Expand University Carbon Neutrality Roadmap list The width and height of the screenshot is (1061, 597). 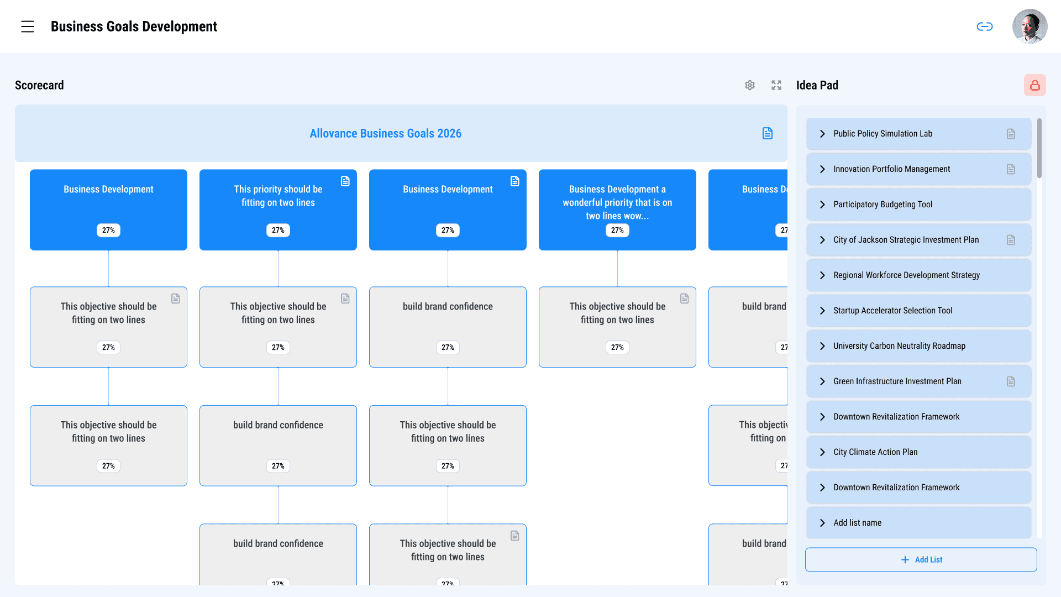[822, 346]
